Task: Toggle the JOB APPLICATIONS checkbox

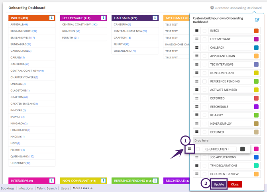Action: pos(204,157)
